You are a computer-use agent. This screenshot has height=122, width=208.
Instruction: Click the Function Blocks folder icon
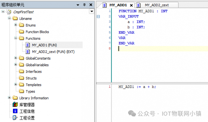pyautogui.click(x=21, y=31)
